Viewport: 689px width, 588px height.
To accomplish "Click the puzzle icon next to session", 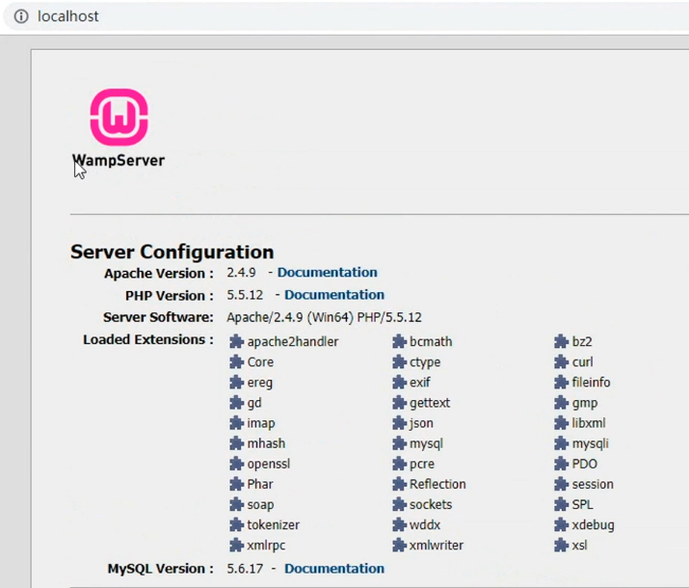I will [561, 484].
